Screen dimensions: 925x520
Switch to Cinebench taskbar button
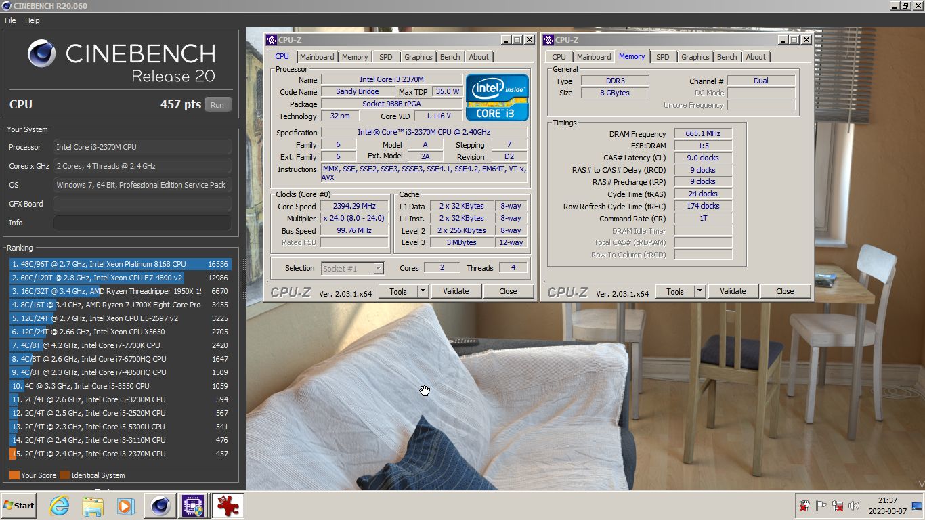tap(160, 506)
